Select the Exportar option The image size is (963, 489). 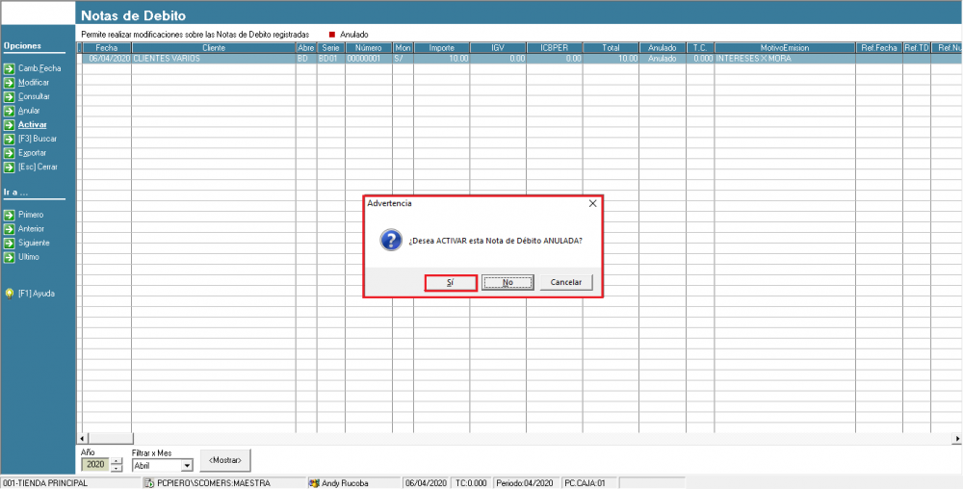coord(32,153)
